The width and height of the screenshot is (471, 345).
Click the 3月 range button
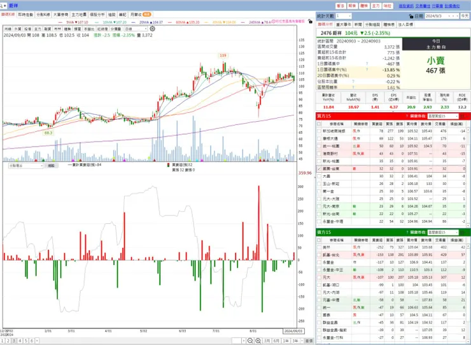[x=267, y=341]
